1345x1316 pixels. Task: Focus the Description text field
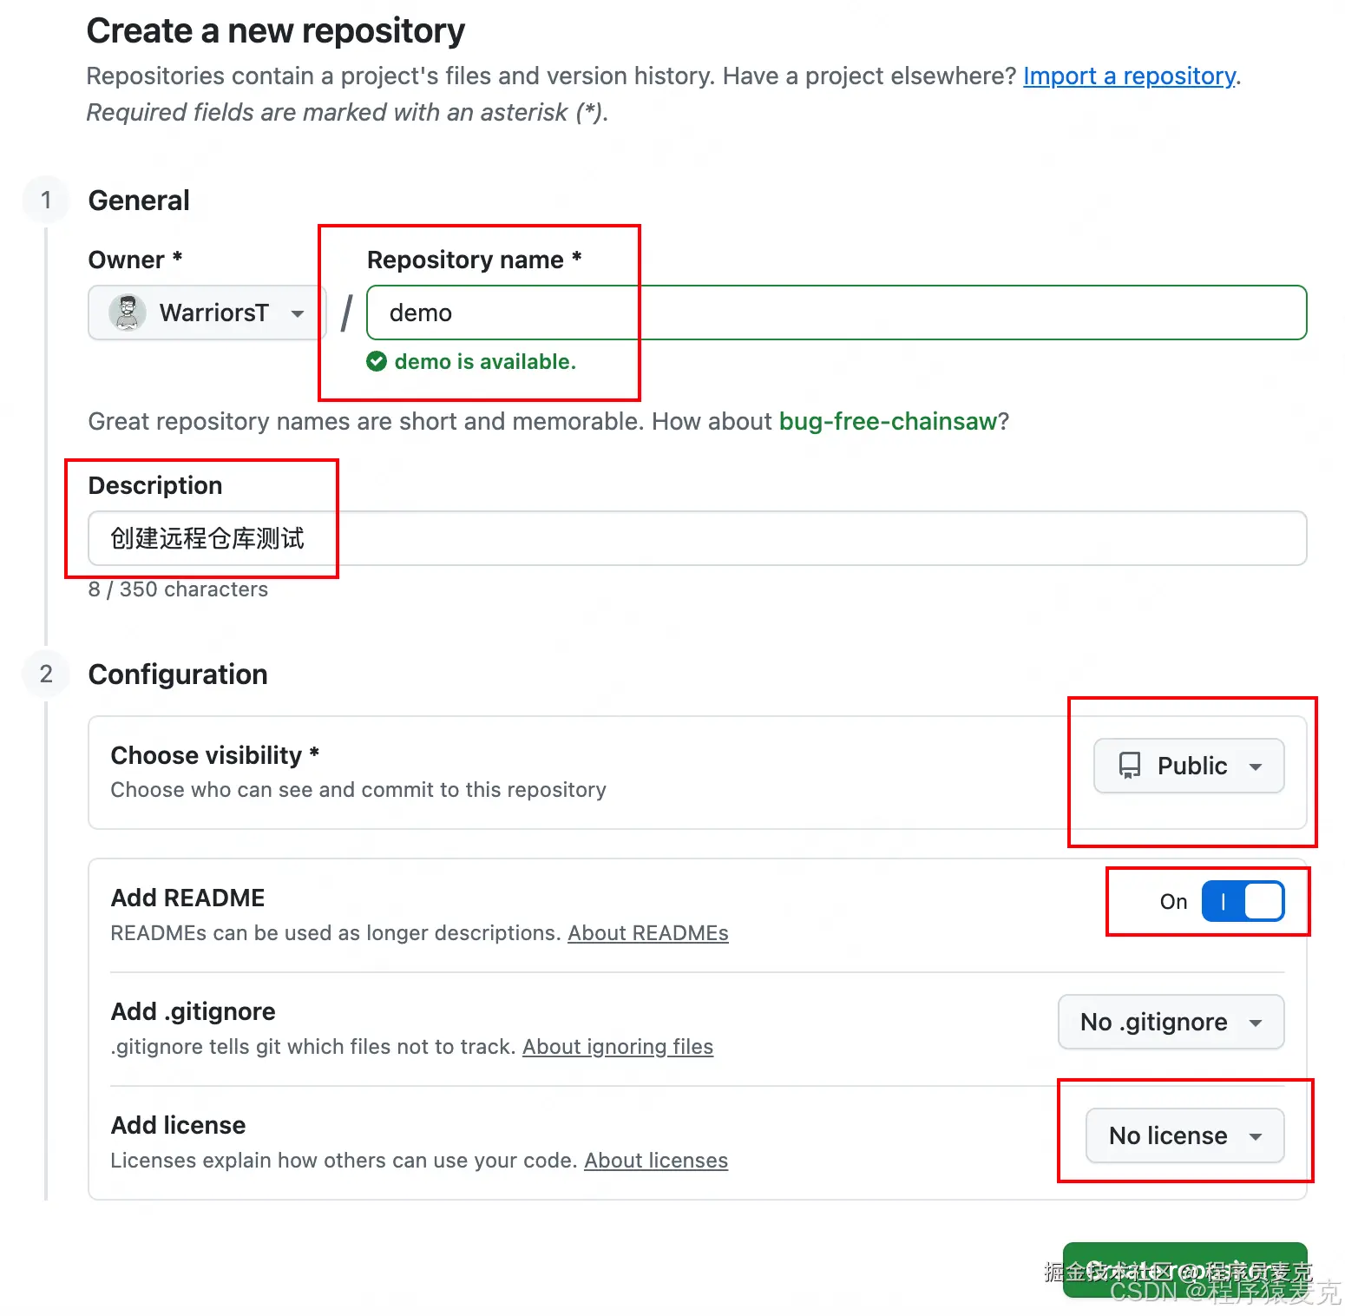pyautogui.click(x=697, y=538)
